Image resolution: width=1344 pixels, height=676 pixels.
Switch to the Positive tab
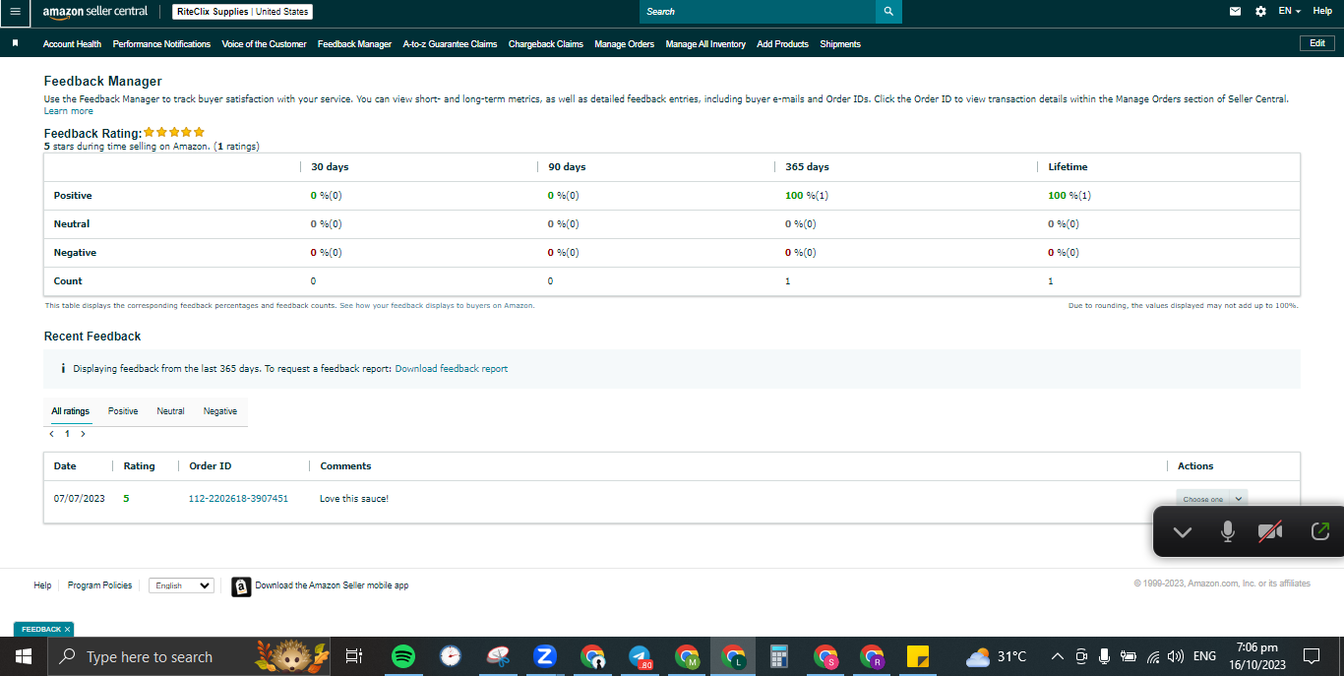(123, 411)
